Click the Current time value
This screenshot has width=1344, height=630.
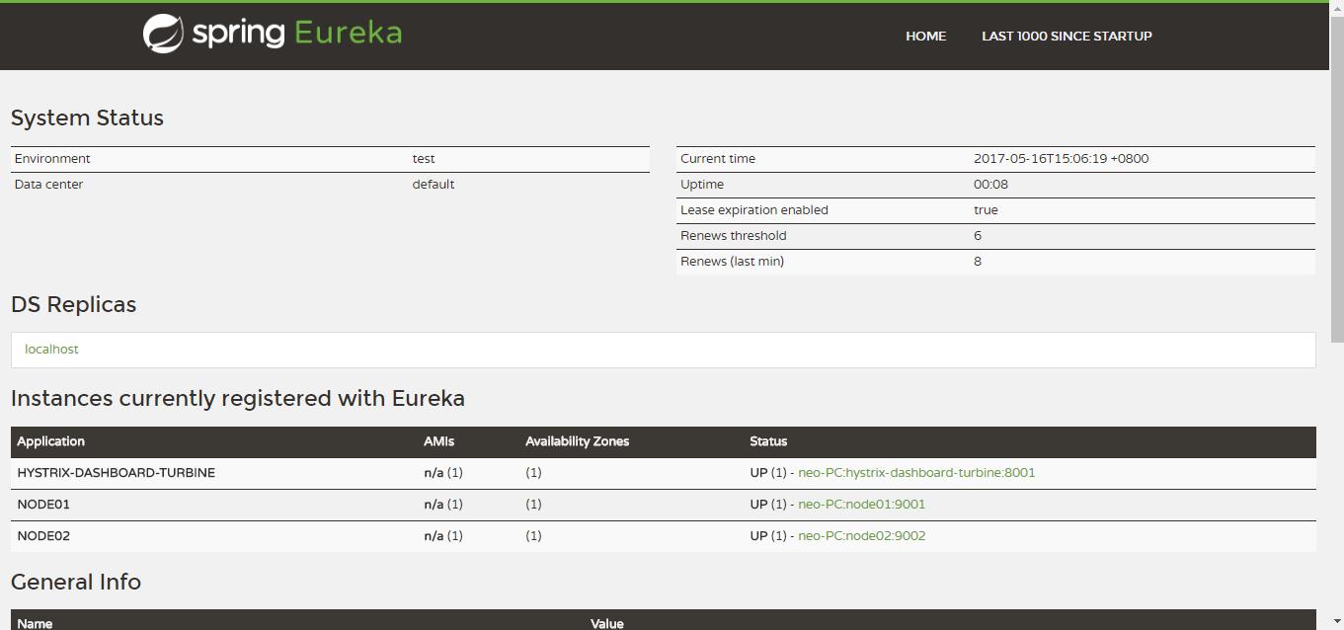click(x=1061, y=159)
